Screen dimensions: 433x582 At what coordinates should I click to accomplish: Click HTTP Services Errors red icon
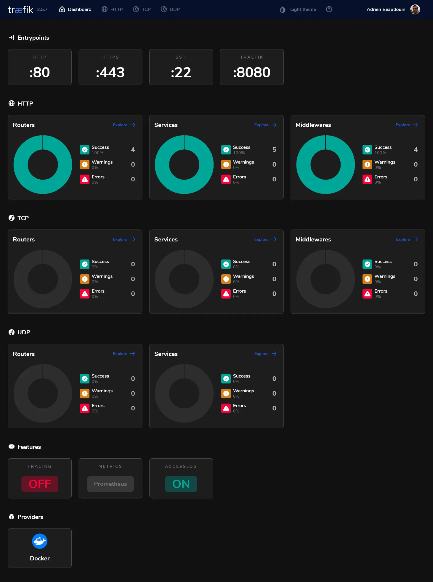pyautogui.click(x=226, y=179)
